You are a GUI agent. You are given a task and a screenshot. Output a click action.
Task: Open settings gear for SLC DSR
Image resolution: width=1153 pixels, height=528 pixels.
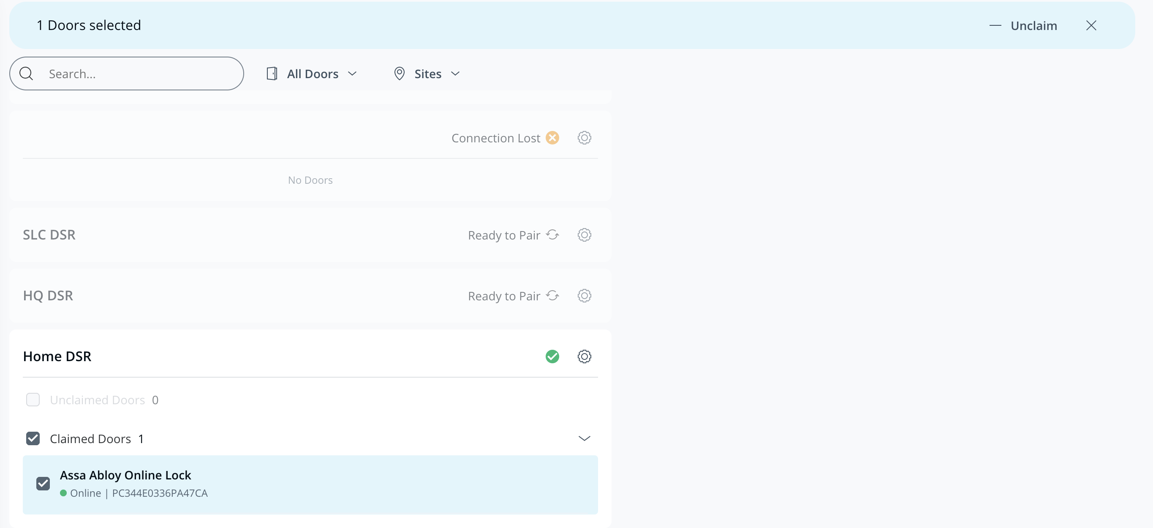tap(584, 235)
